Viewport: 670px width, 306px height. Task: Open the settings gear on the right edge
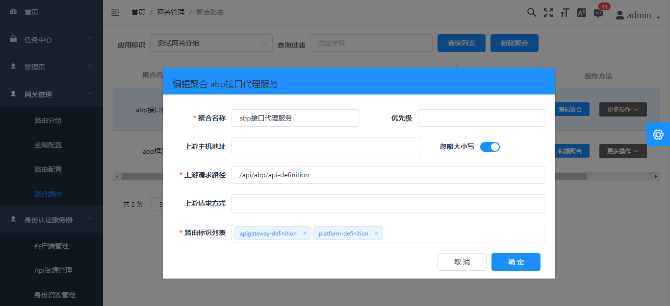[x=659, y=134]
